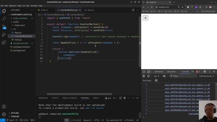217x122 pixels.
Task: Open the Search view in activity bar
Action: click(4, 19)
